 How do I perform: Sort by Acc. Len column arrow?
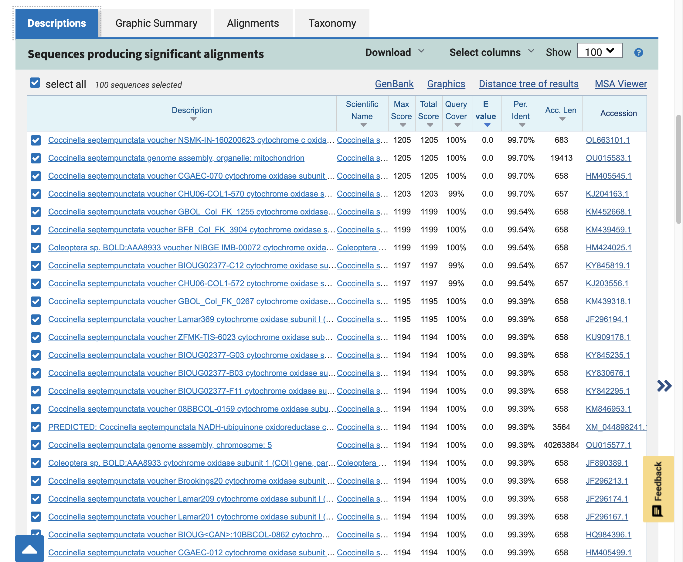(562, 119)
